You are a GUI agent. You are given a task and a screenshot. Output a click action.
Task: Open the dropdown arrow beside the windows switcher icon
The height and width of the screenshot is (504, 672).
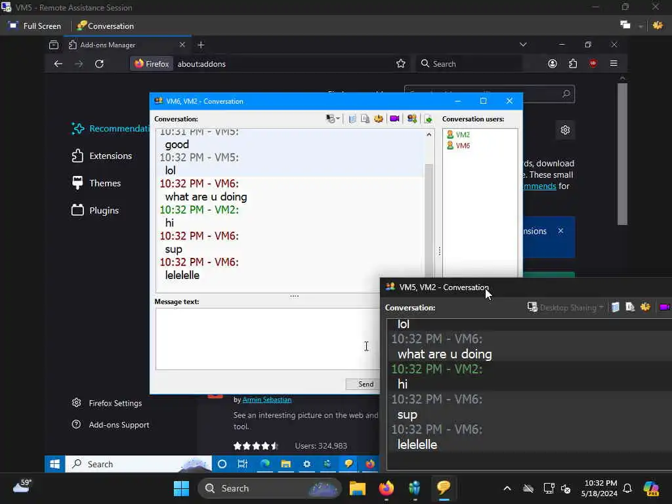tap(640, 26)
